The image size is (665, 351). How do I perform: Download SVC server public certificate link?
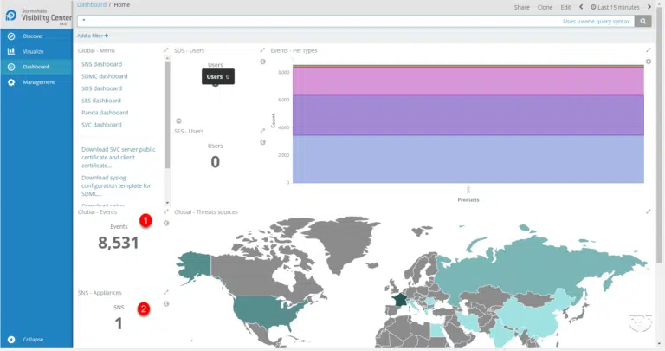(x=119, y=158)
